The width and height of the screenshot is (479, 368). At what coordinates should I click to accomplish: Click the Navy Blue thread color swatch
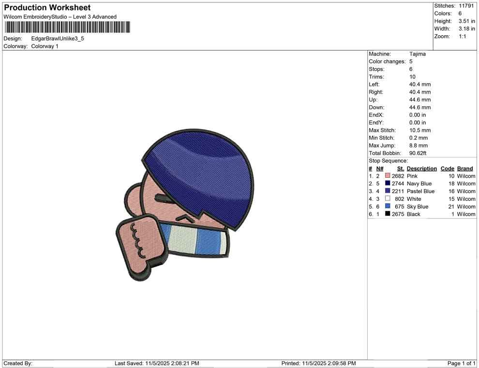point(388,183)
